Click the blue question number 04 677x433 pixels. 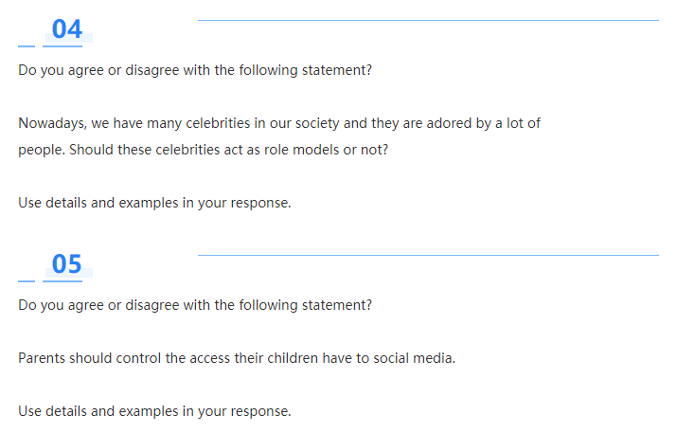point(67,29)
